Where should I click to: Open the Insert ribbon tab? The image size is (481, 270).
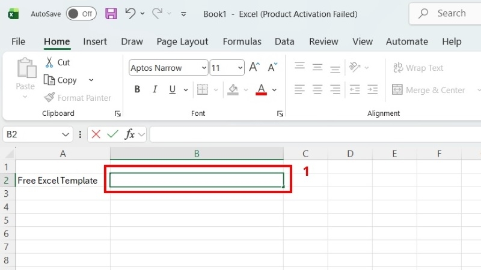click(95, 41)
